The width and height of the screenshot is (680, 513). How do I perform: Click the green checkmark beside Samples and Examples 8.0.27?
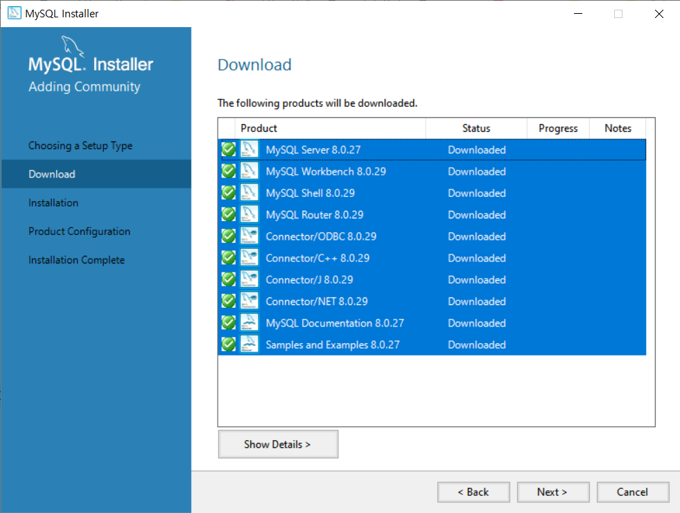coord(229,345)
